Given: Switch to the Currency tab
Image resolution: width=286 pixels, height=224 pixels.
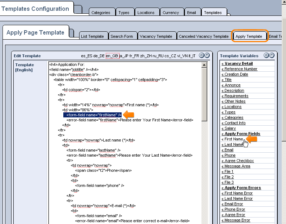Looking at the screenshot, I should (172, 12).
